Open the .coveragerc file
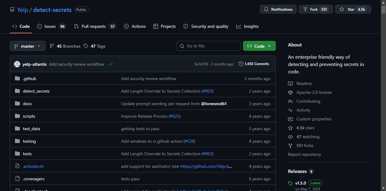Image resolution: width=386 pixels, height=191 pixels. point(34,179)
